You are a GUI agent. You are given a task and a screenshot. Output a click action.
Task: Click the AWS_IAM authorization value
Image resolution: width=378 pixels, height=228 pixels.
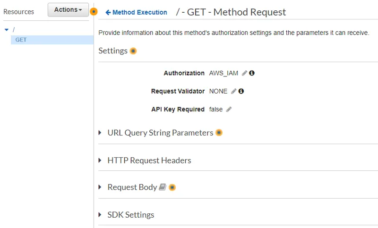(223, 73)
